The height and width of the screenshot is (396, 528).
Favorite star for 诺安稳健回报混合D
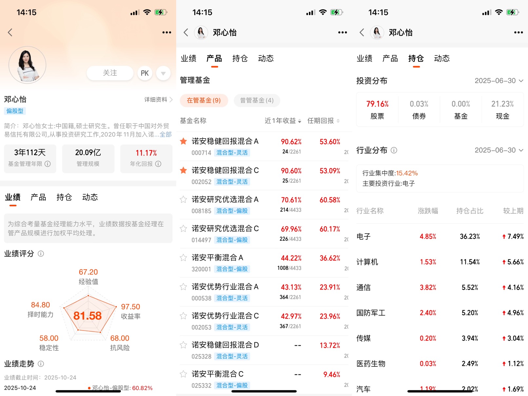click(183, 345)
